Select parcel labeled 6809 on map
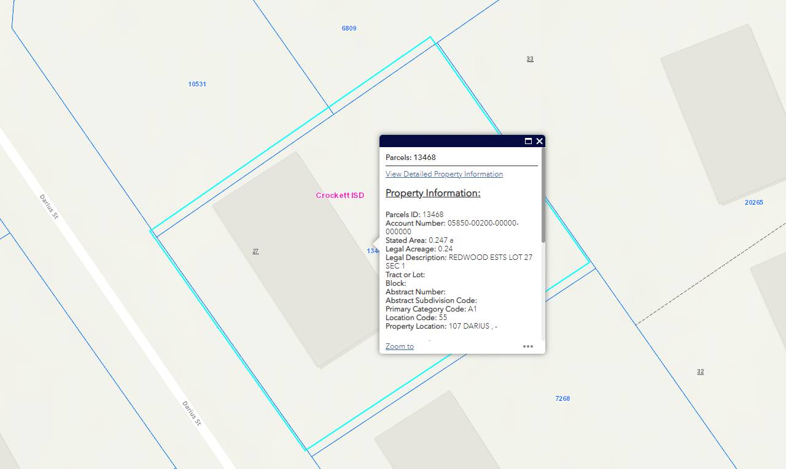Screen dimensions: 786x469 [x=349, y=28]
